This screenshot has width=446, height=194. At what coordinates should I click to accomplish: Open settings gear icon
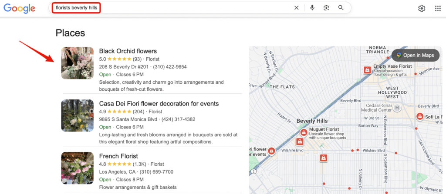(x=422, y=9)
